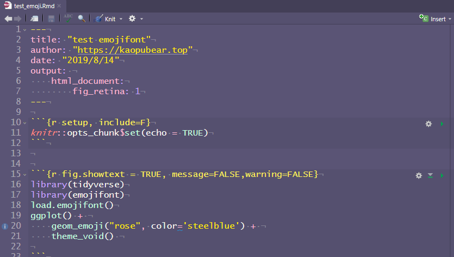Screen dimensions: 454x257
Task: Select the test_emoji.Rmd tab
Action: [34, 6]
